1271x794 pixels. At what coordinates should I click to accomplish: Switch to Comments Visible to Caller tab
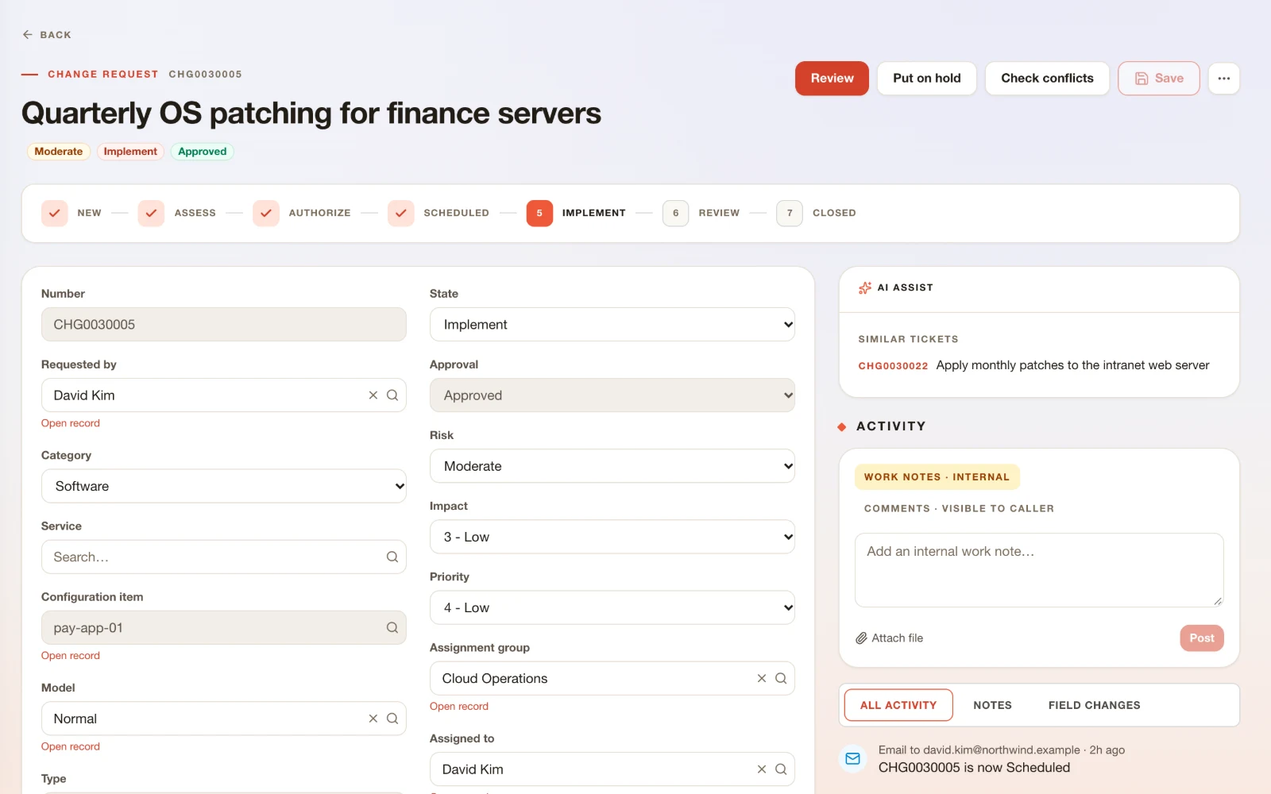pyautogui.click(x=960, y=509)
